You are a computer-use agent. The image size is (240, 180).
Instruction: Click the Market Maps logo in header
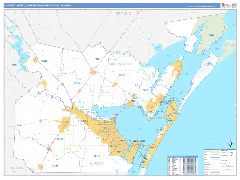click(226, 5)
